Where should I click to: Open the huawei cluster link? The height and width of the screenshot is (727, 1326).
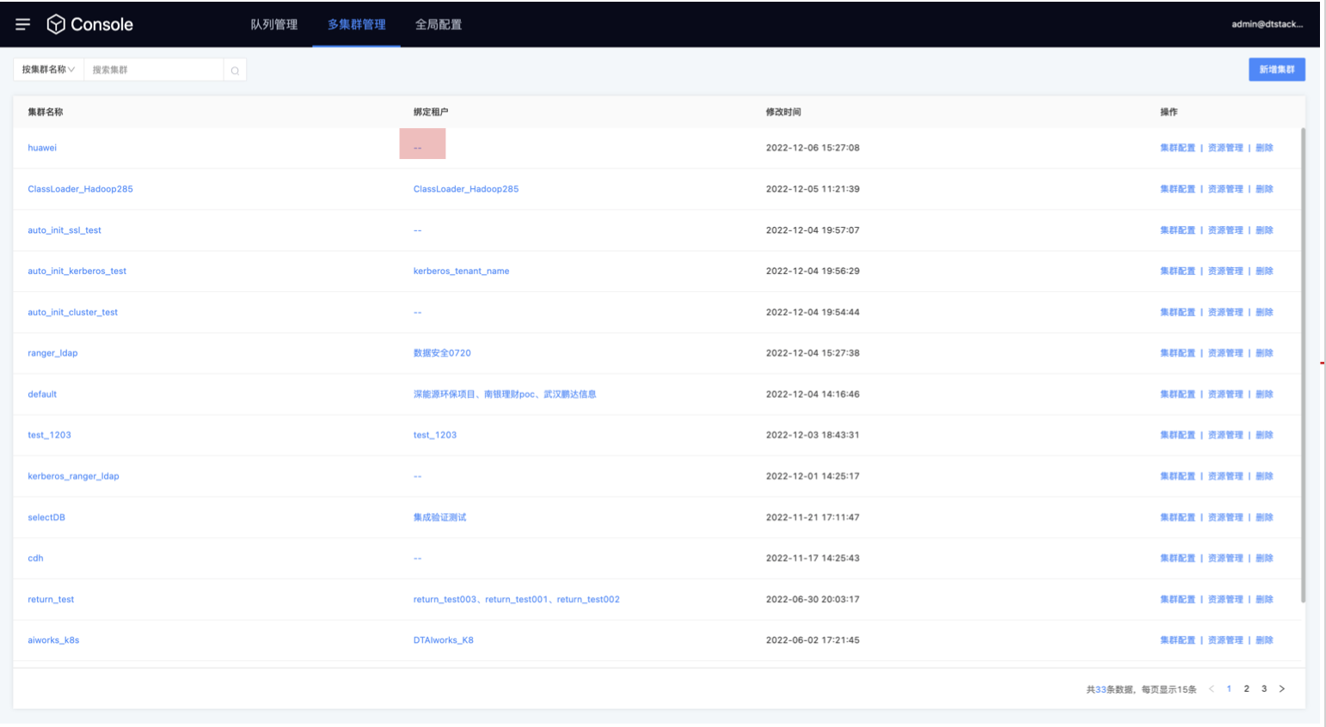[x=42, y=148]
